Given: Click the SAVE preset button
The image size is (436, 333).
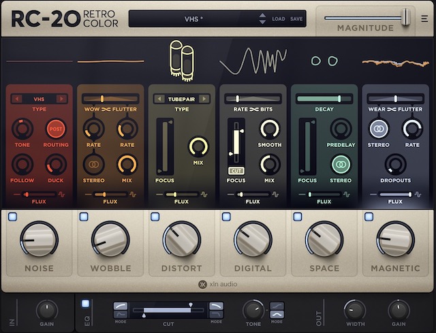Looking at the screenshot, I should [x=296, y=19].
